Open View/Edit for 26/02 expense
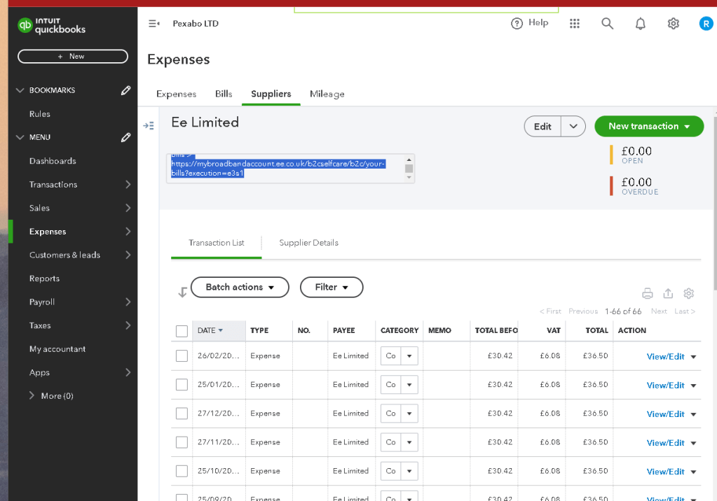717x501 pixels. click(x=665, y=357)
